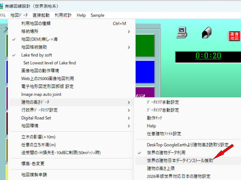Toggle 世界の建物データ利用 checked item

tap(166, 153)
